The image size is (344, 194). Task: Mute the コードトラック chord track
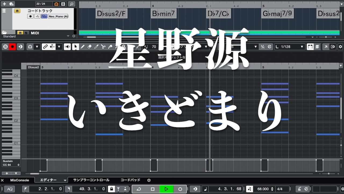coord(17,11)
